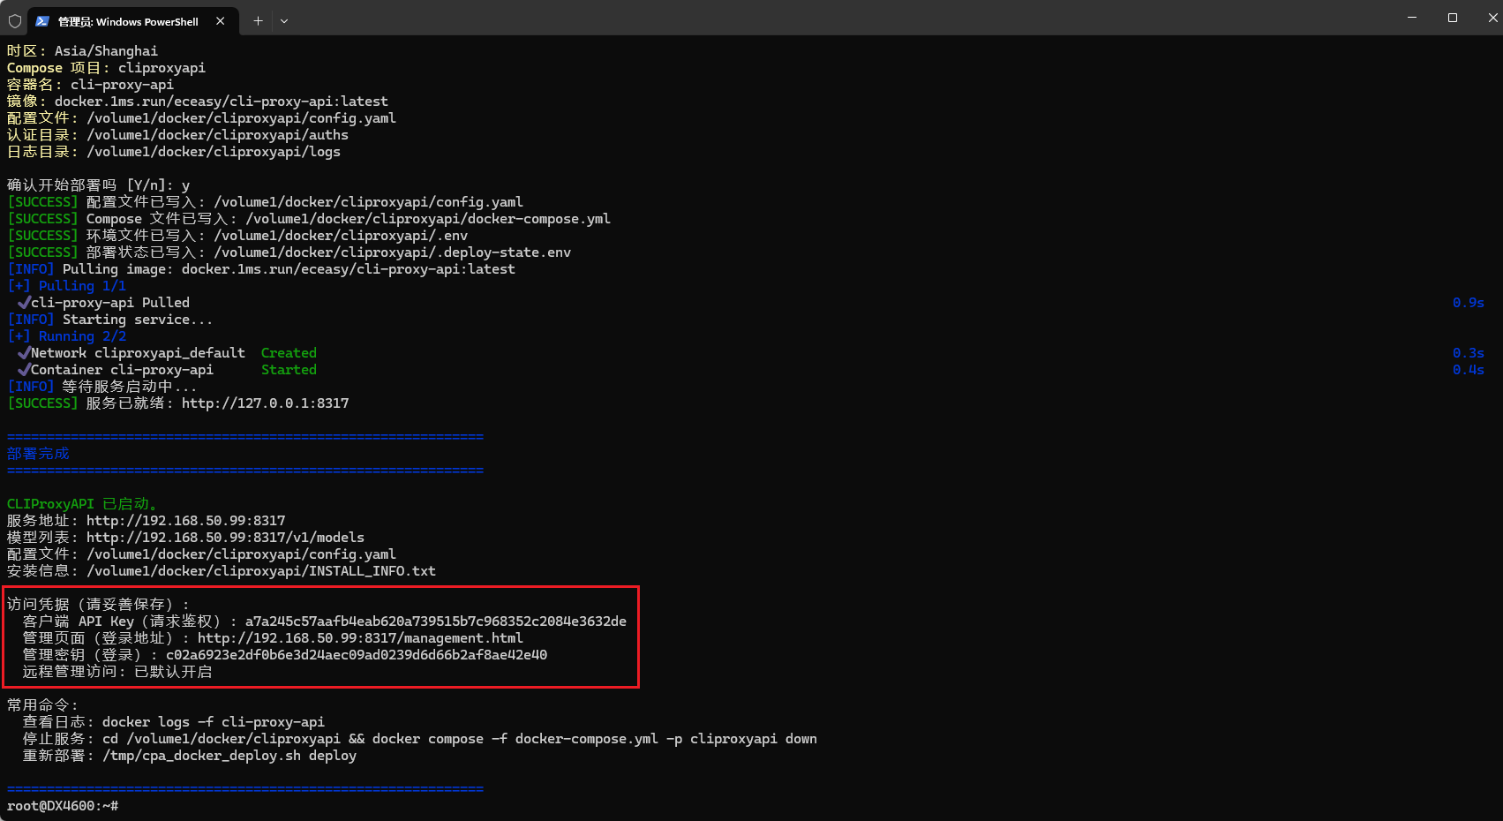Close the terminal window
1503x821 pixels.
click(1492, 18)
